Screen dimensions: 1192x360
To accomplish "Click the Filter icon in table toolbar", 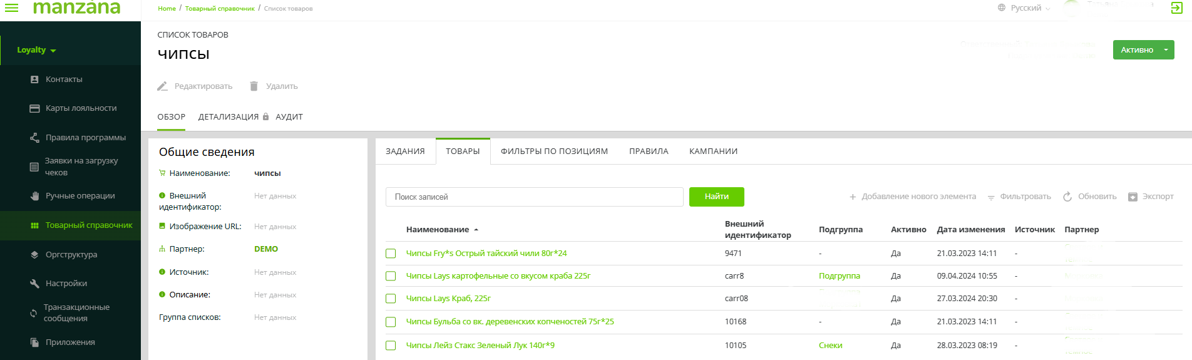I will pyautogui.click(x=991, y=197).
